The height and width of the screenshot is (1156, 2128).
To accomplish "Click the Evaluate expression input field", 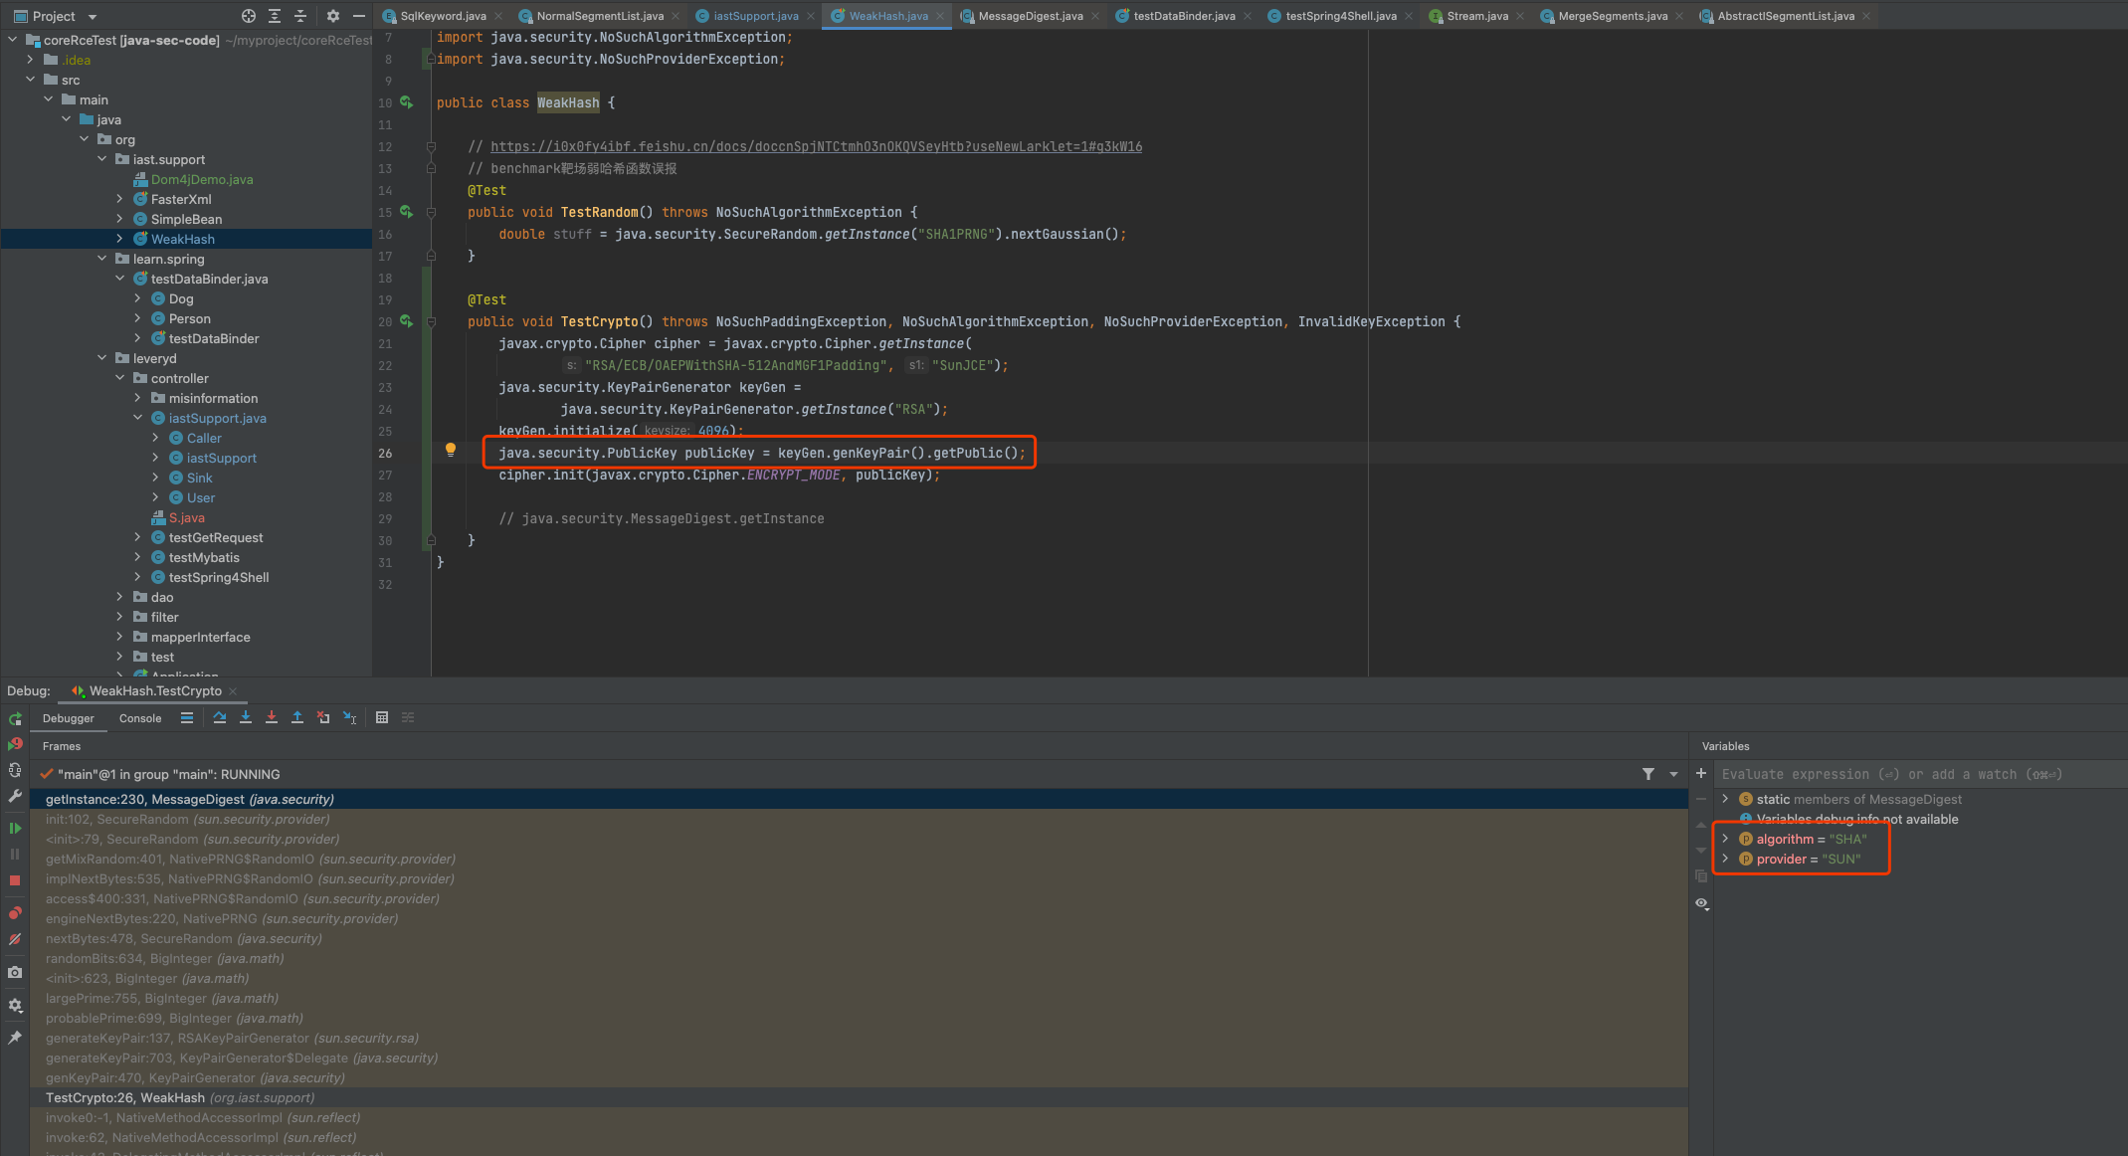I will [1890, 774].
